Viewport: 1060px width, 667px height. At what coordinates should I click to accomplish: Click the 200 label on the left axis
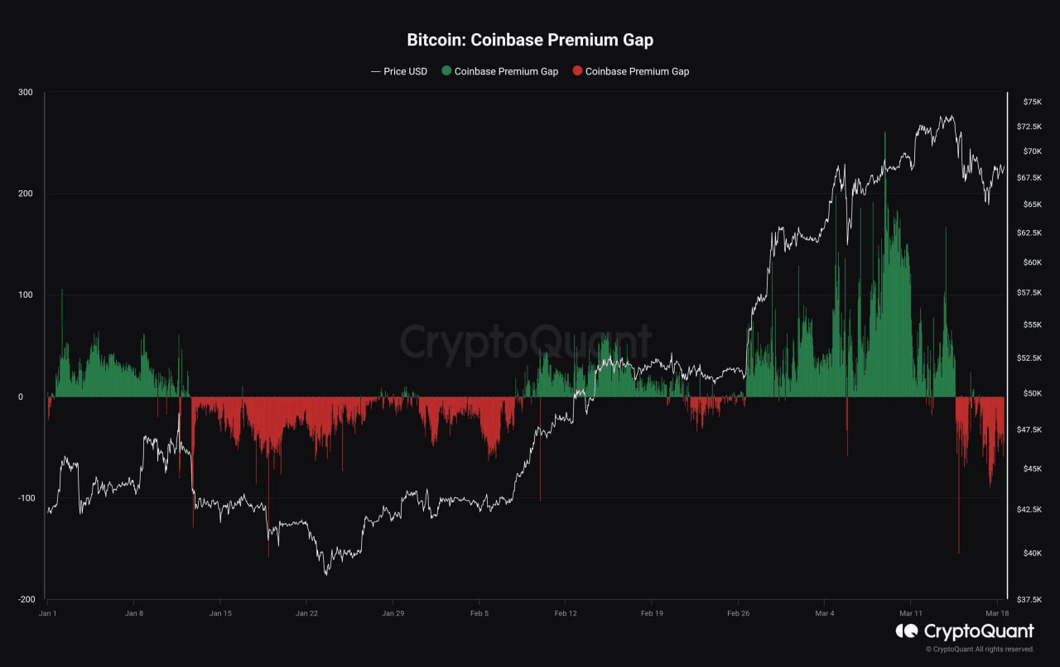tap(26, 194)
